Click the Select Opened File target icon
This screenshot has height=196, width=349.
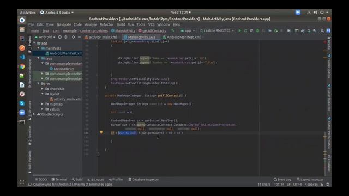point(60,37)
